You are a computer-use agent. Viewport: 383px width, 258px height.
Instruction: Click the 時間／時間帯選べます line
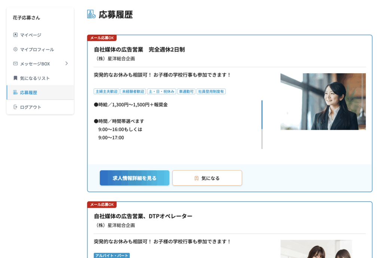(x=119, y=121)
